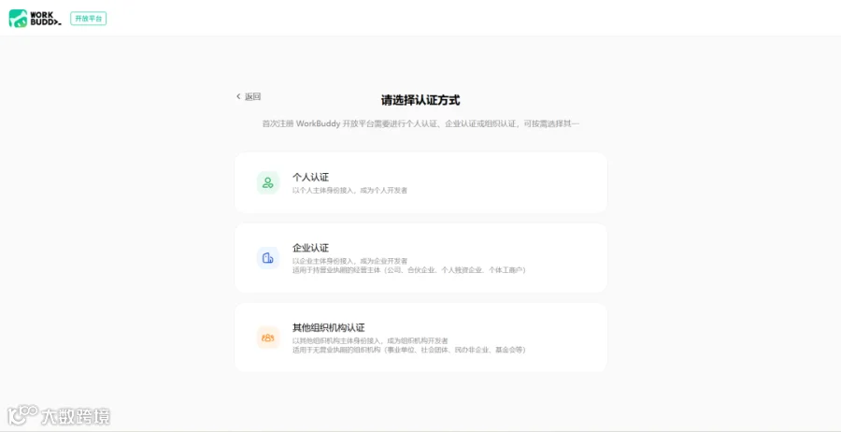Click the WorkBuddy logo
The height and width of the screenshot is (432, 841).
click(x=35, y=19)
